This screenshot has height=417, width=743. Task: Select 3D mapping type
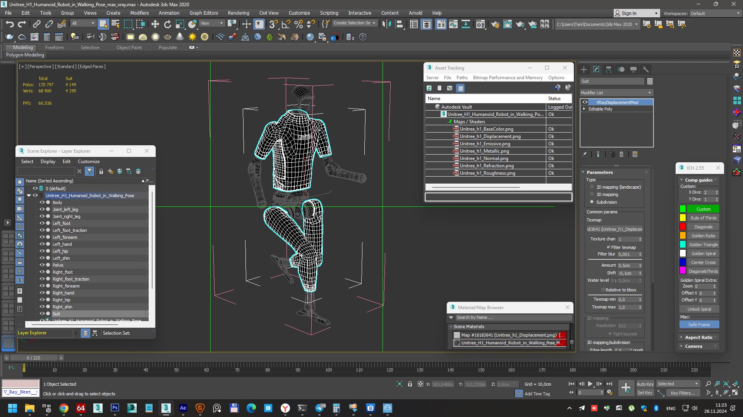pos(592,194)
